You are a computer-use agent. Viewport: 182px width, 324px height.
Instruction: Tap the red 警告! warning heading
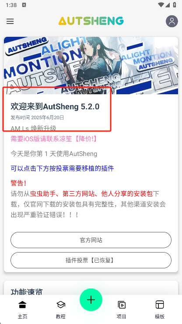pyautogui.click(x=18, y=183)
